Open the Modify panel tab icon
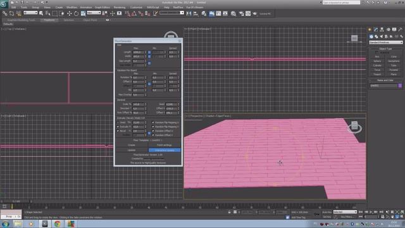Screen dimensions: 405x228 pos(376,30)
